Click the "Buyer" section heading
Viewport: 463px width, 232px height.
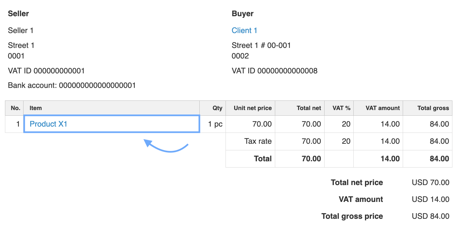pyautogui.click(x=243, y=14)
